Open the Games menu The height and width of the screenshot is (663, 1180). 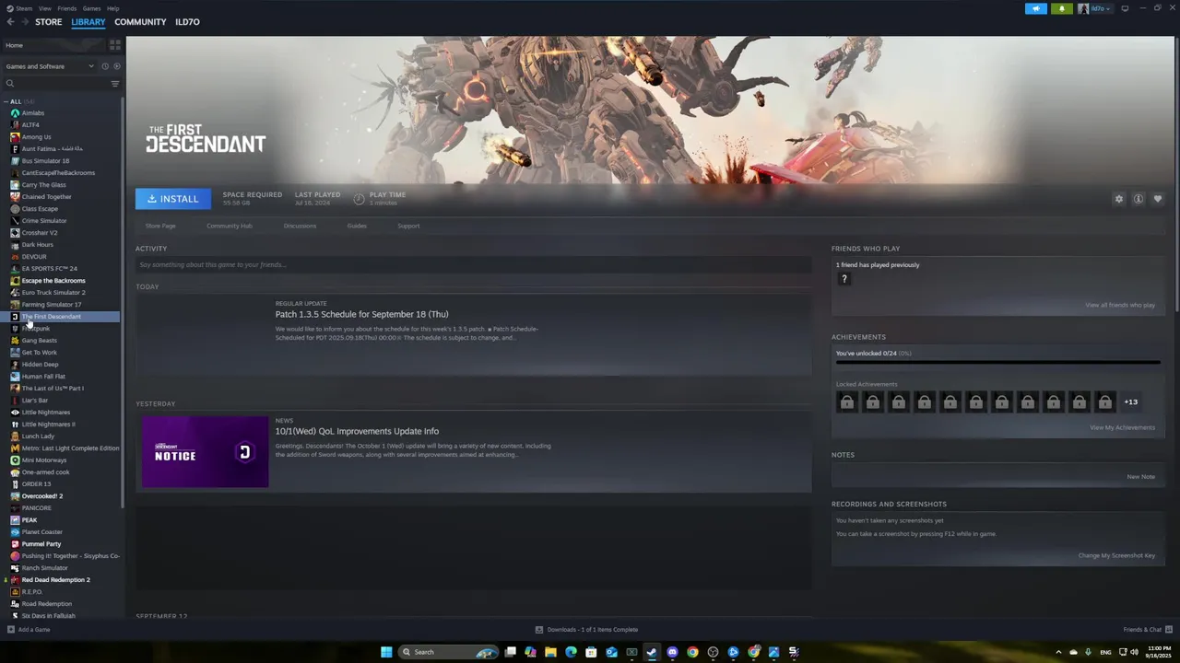(x=91, y=8)
